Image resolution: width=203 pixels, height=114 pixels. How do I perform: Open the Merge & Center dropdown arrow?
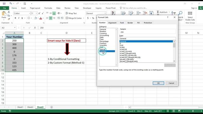83,18
